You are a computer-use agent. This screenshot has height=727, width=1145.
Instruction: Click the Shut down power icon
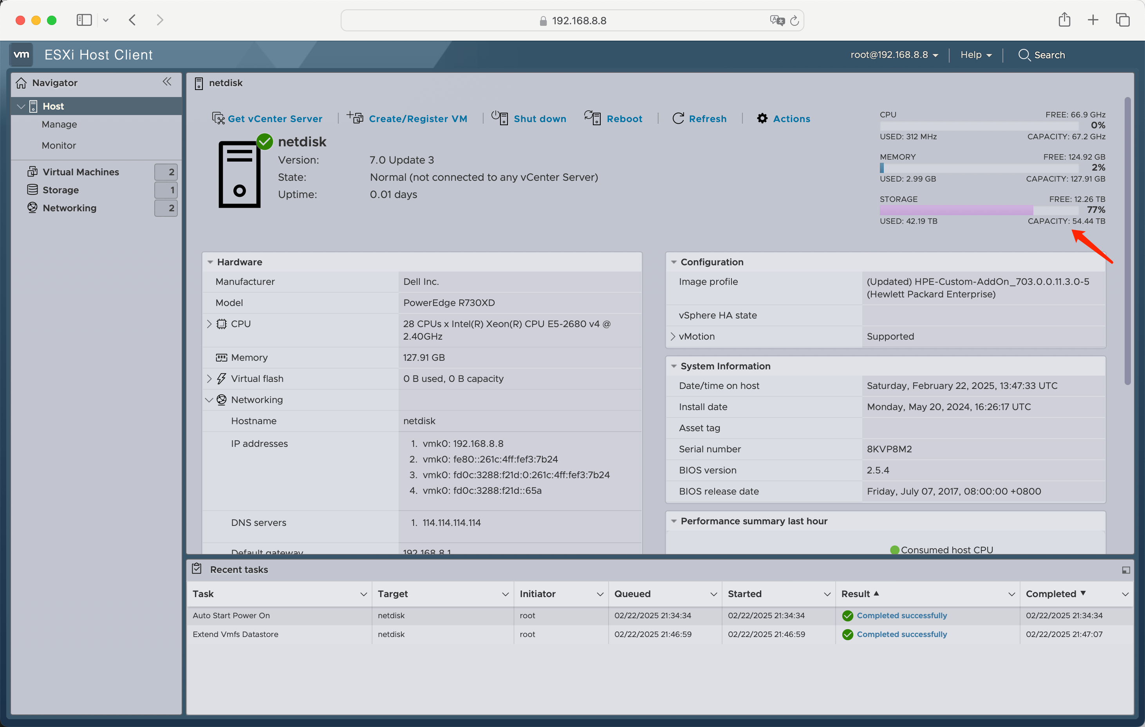(x=500, y=117)
